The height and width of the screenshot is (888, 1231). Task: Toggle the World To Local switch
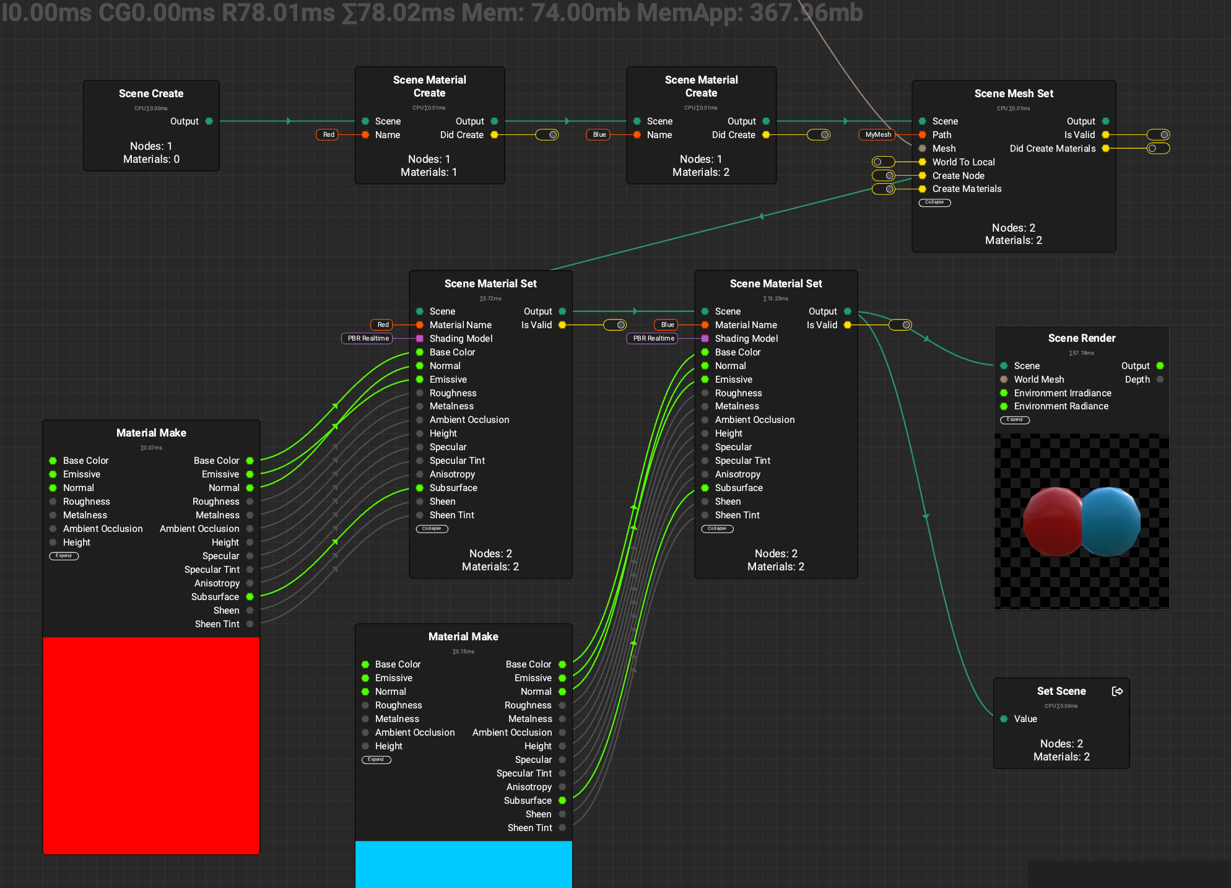pos(884,162)
